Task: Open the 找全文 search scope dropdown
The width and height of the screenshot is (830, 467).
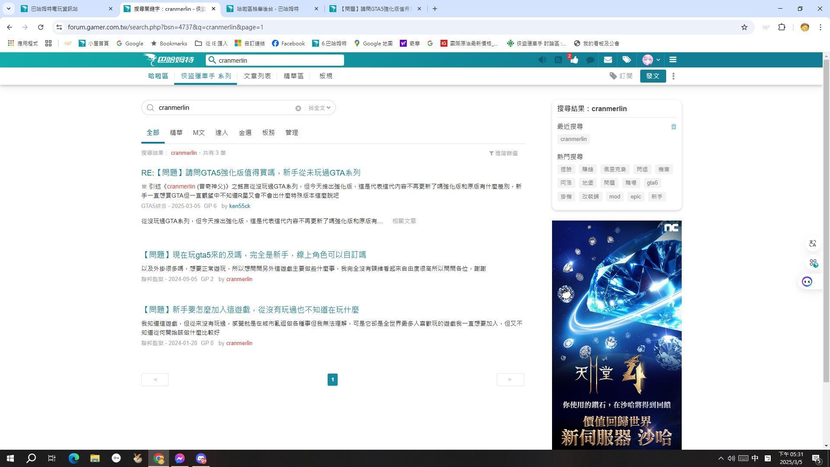Action: click(x=319, y=108)
